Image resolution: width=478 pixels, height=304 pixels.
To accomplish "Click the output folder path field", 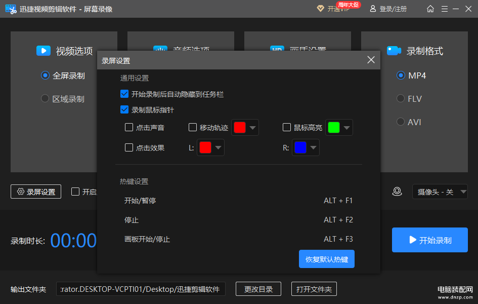I will (141, 289).
